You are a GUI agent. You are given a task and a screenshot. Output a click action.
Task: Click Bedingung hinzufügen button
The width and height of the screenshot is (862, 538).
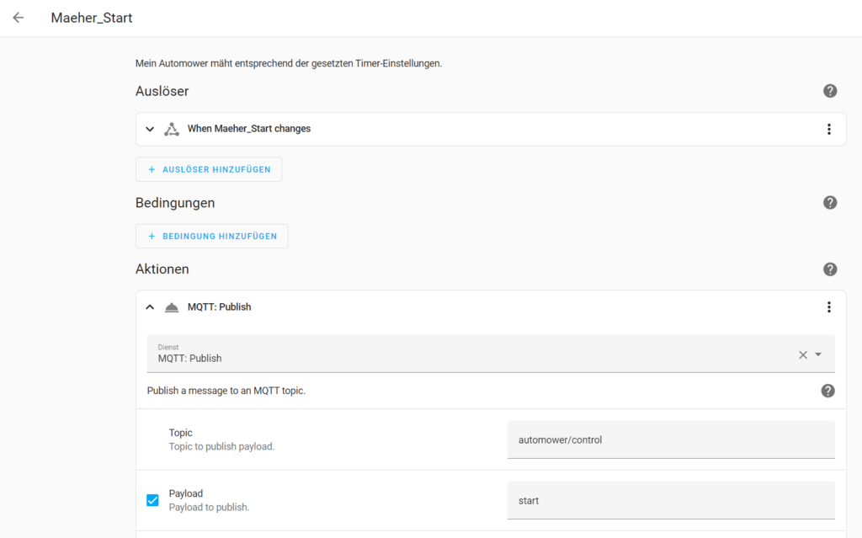click(211, 237)
